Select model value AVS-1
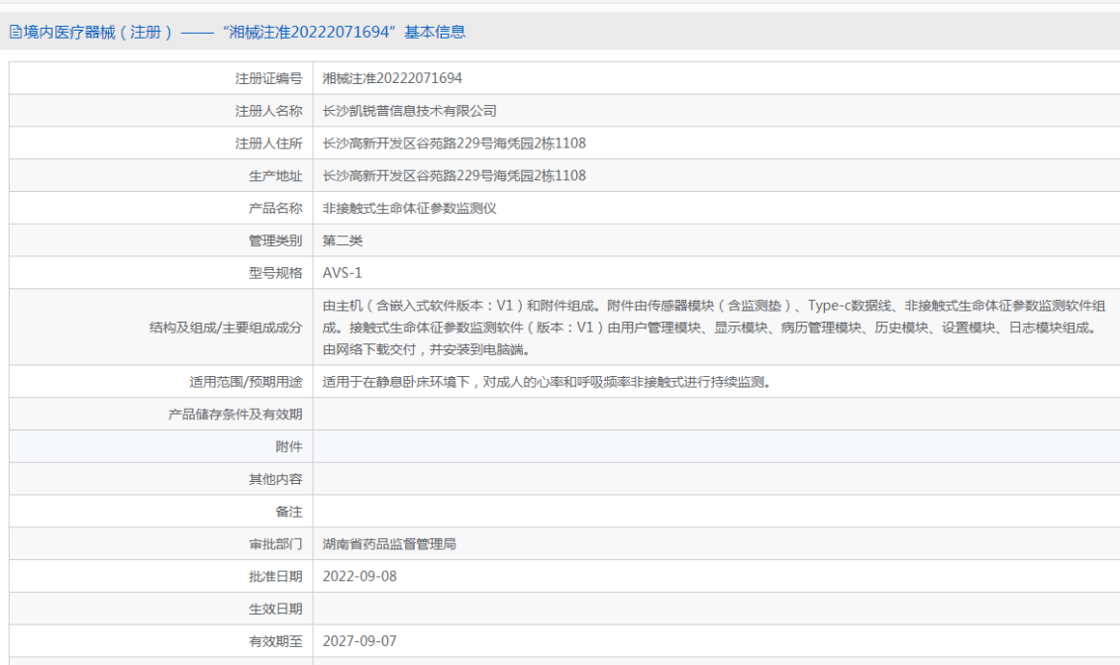1120x665 pixels. pos(343,273)
